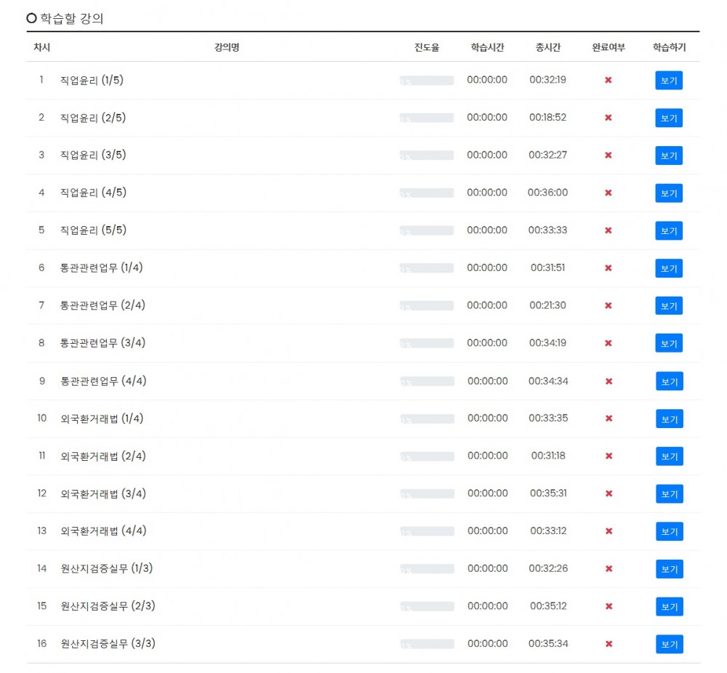Click 보기 in the 통관관련업무 (3/4) row
Screen dimensions: 727x673
[669, 343]
